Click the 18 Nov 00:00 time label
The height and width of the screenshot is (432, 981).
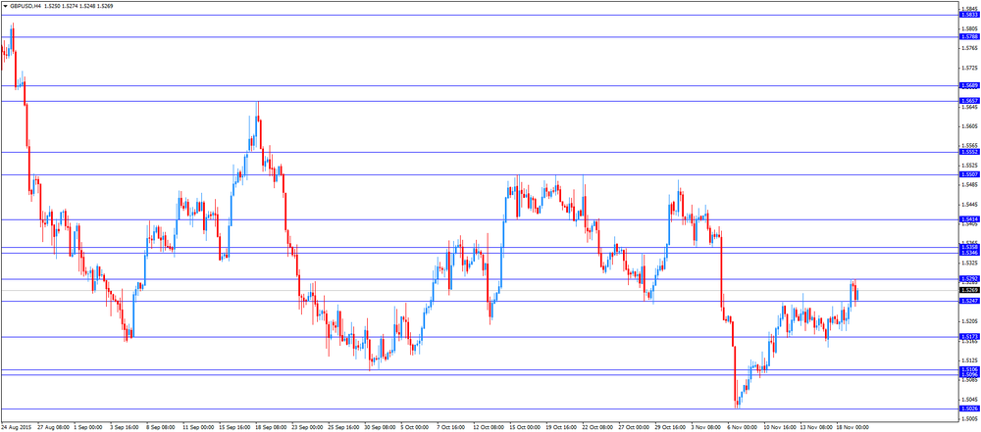tap(854, 428)
